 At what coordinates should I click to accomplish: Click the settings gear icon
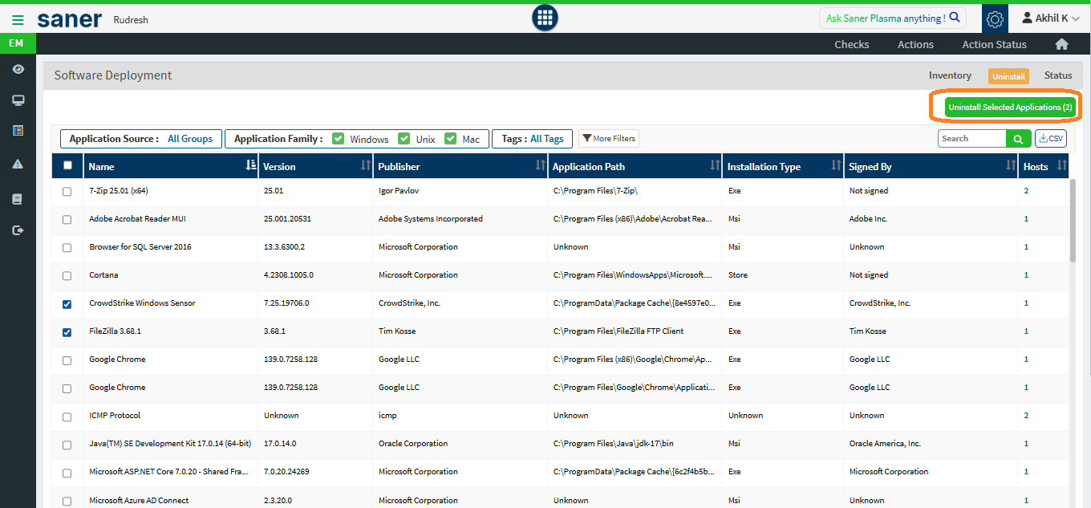click(x=995, y=18)
